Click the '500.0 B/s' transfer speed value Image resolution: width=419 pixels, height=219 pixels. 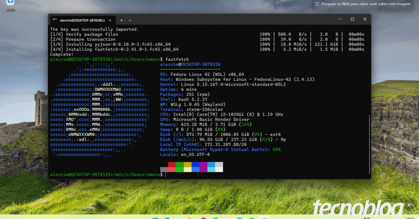coord(292,34)
